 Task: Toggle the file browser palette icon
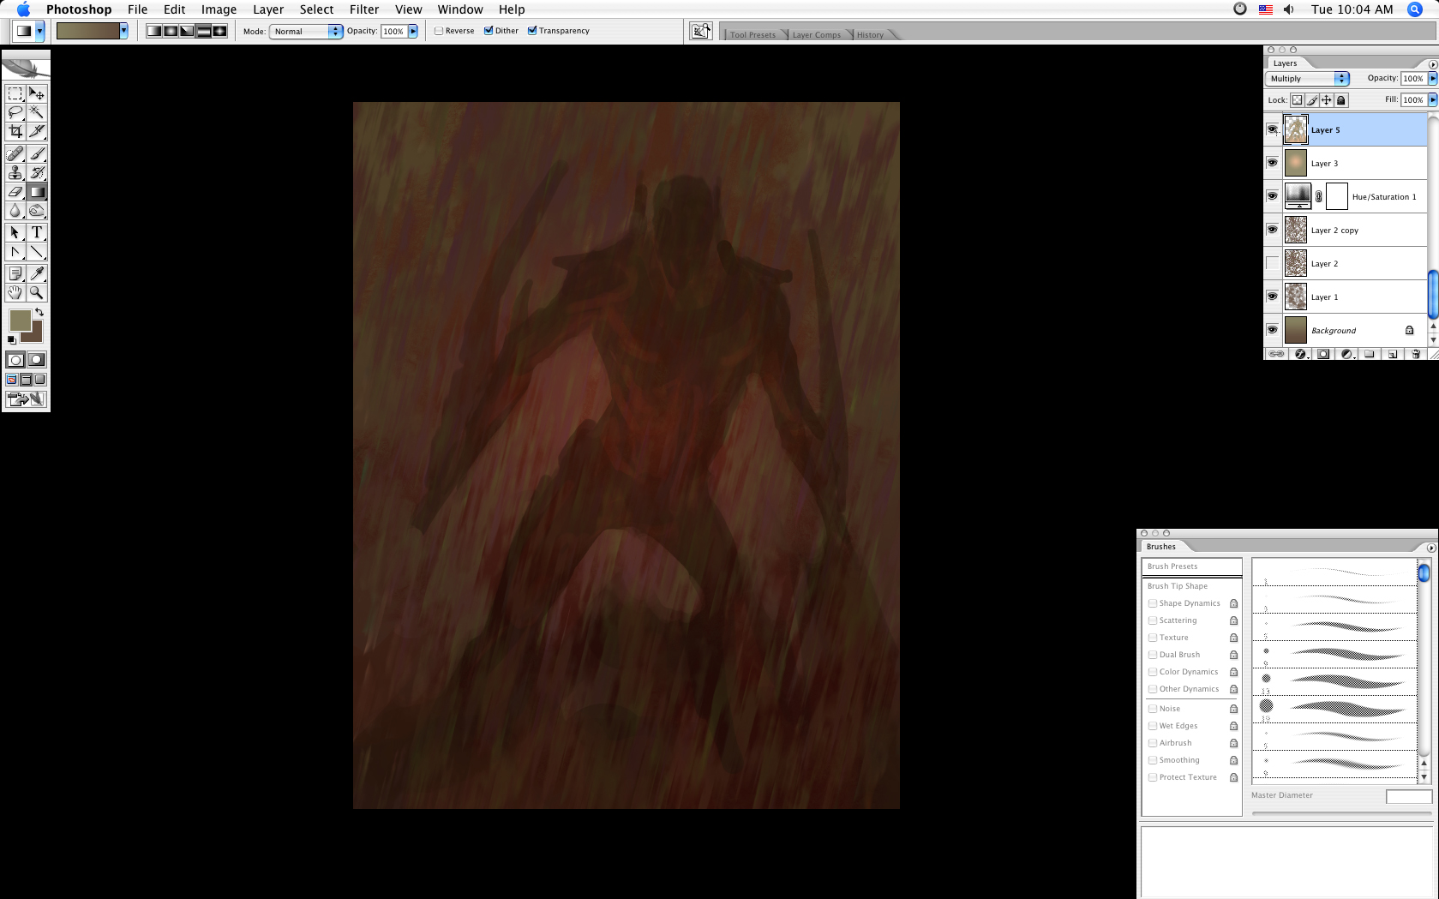(x=701, y=31)
